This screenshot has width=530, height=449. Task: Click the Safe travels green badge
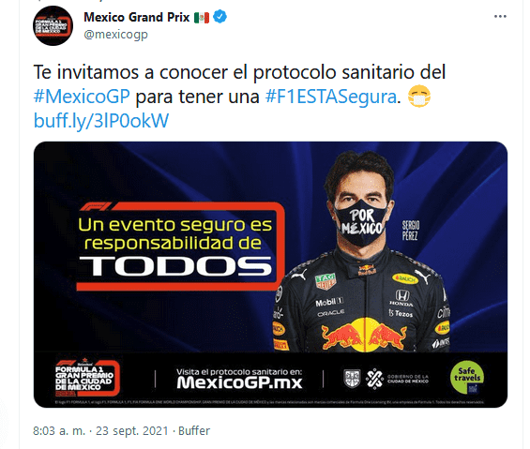tap(467, 377)
